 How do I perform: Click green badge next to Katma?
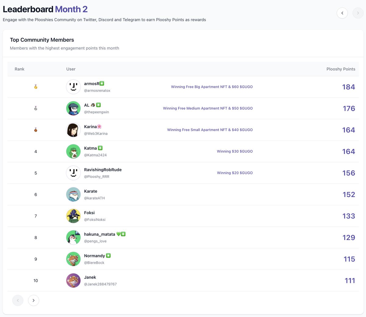[100, 148]
